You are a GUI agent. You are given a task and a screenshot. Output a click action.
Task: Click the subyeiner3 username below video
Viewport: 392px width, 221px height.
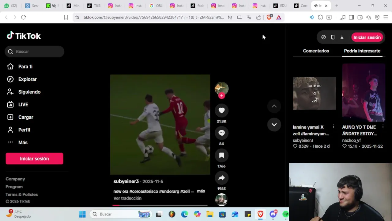tap(126, 181)
